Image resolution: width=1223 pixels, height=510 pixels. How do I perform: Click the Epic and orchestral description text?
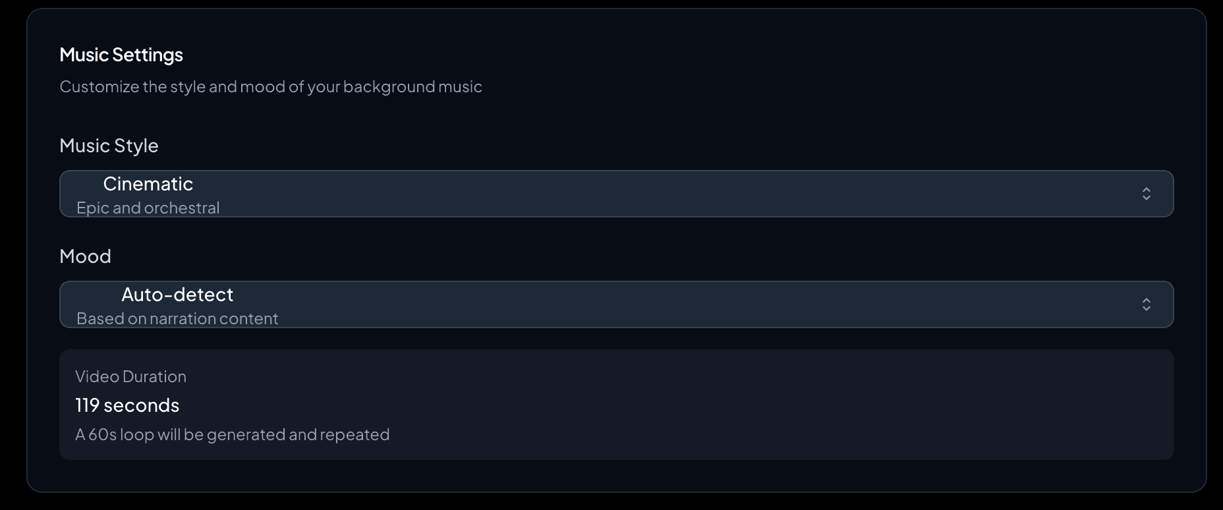click(147, 208)
